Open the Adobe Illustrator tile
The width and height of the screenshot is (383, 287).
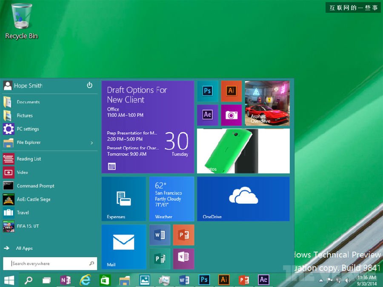click(231, 91)
